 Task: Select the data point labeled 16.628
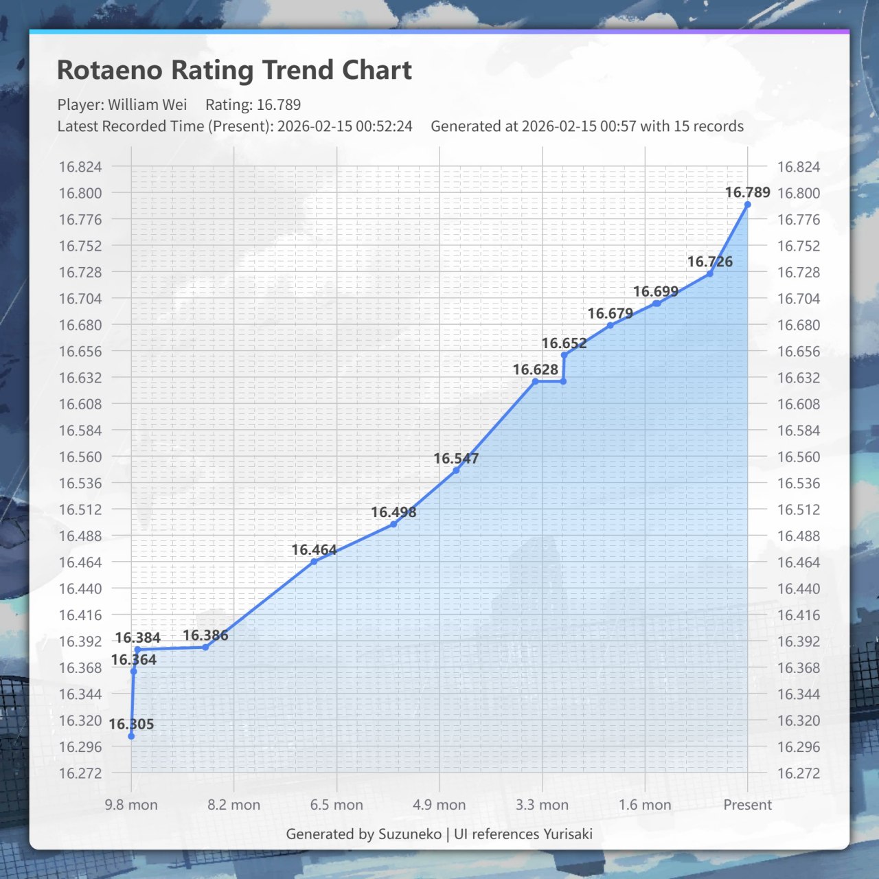click(x=535, y=381)
